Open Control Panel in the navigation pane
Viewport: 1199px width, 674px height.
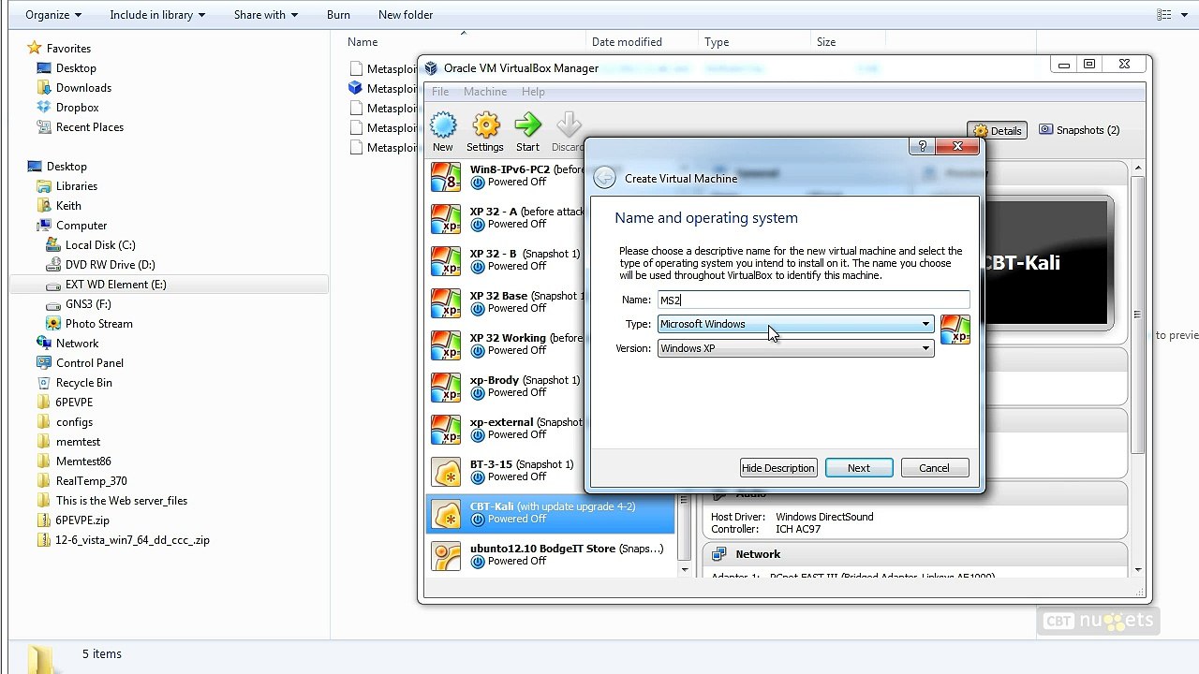click(89, 363)
